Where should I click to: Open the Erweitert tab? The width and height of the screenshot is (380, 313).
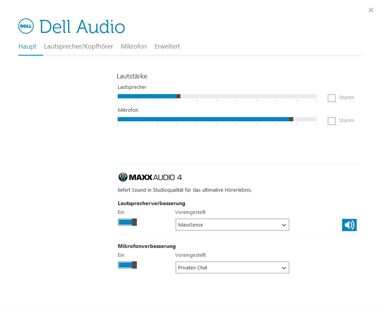pyautogui.click(x=167, y=46)
